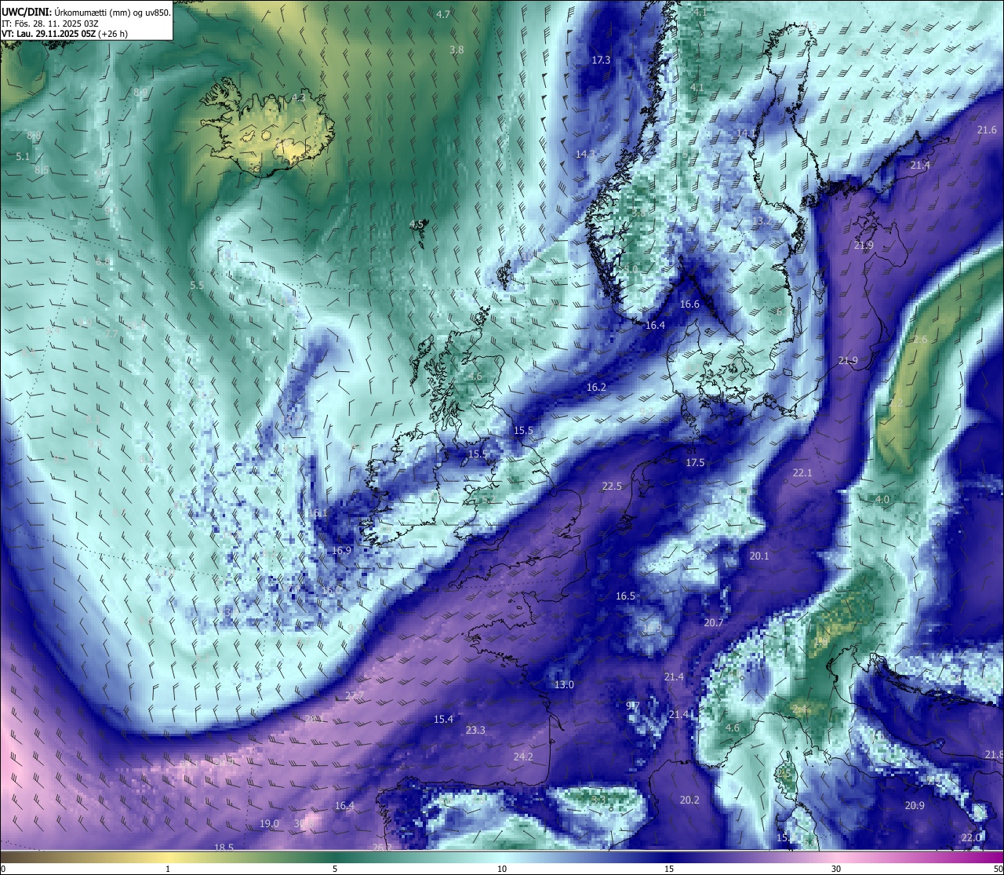Click the colour legend tick label 5
Screen dimensions: 1004x875
pos(335,868)
